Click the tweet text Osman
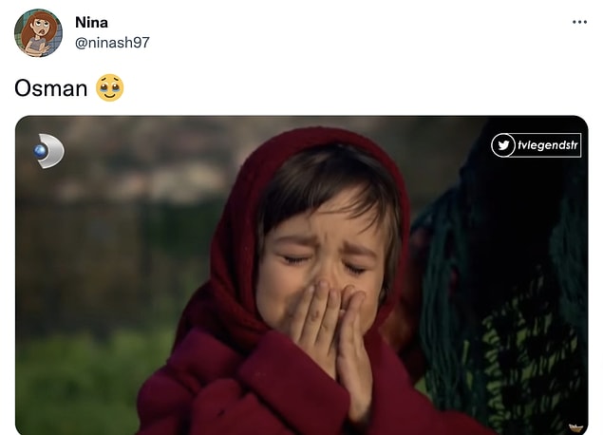 coord(50,88)
